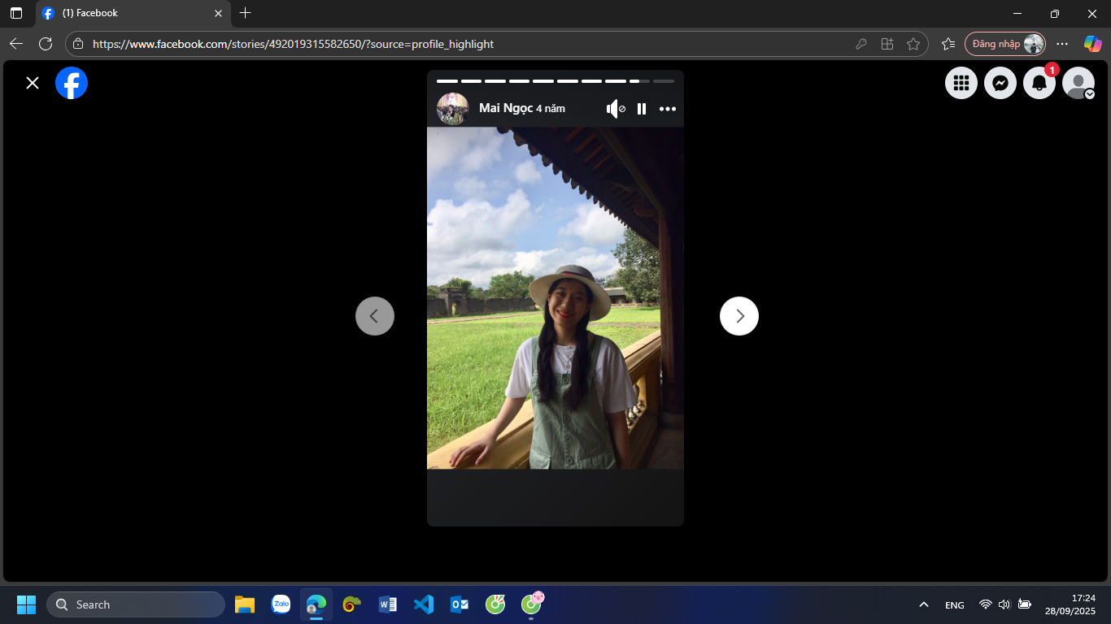This screenshot has height=624, width=1111.
Task: Open story options three-dot menu
Action: pyautogui.click(x=668, y=109)
